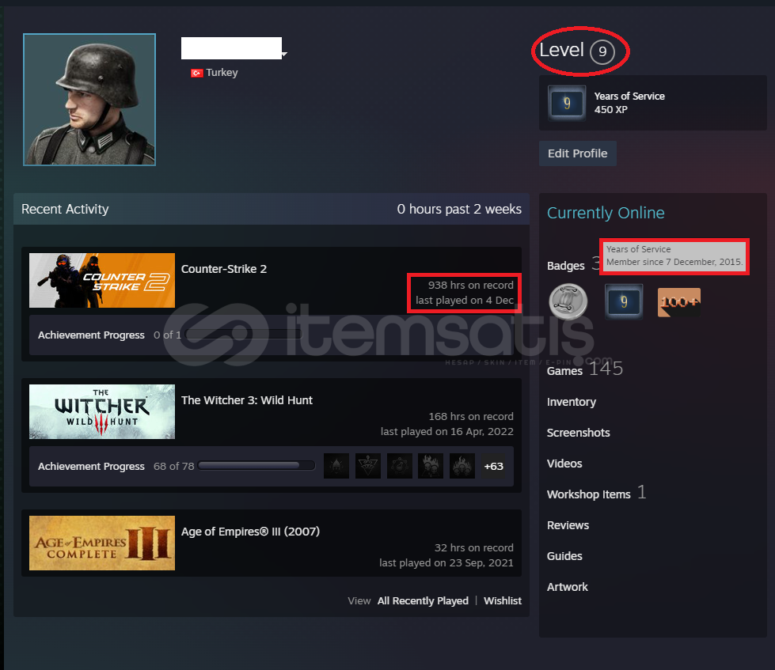Click the 168 hrs on record text

[471, 416]
